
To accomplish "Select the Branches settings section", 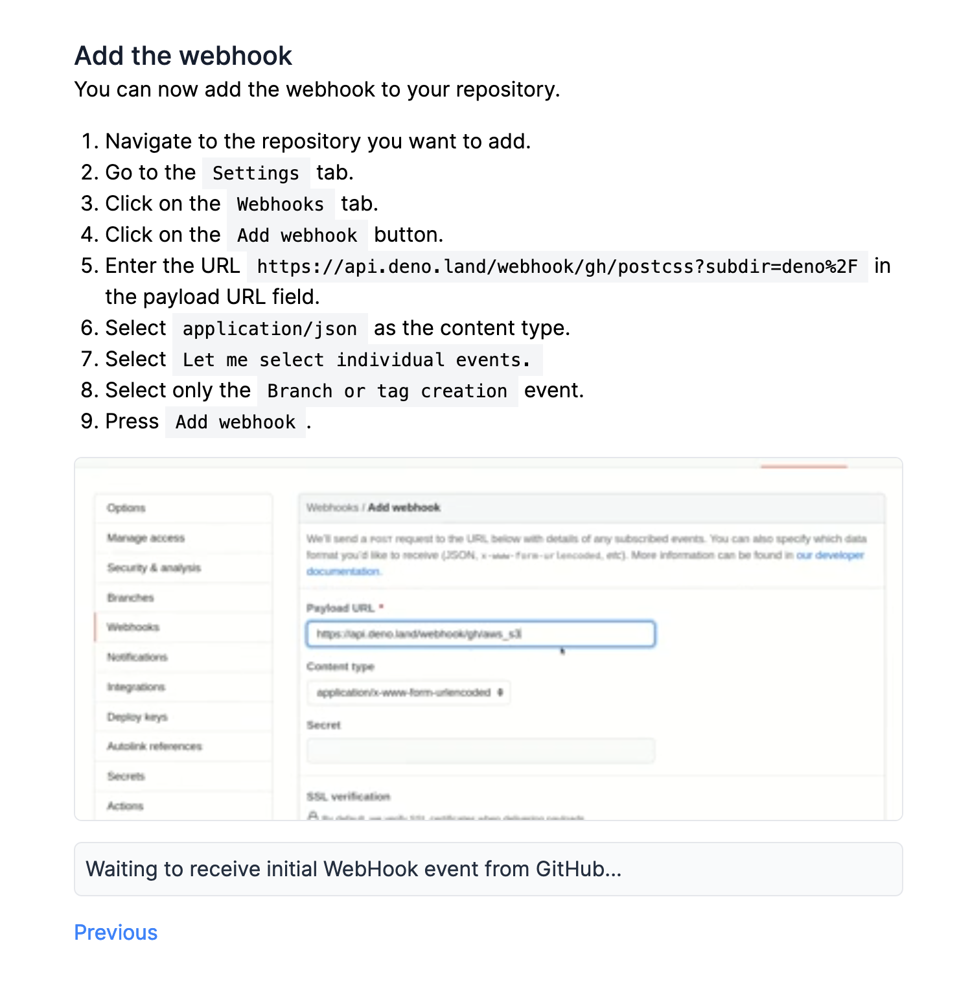I will 131,597.
